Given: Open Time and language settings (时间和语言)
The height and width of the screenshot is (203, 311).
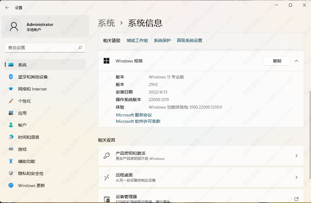Looking at the screenshot, I should [28, 137].
